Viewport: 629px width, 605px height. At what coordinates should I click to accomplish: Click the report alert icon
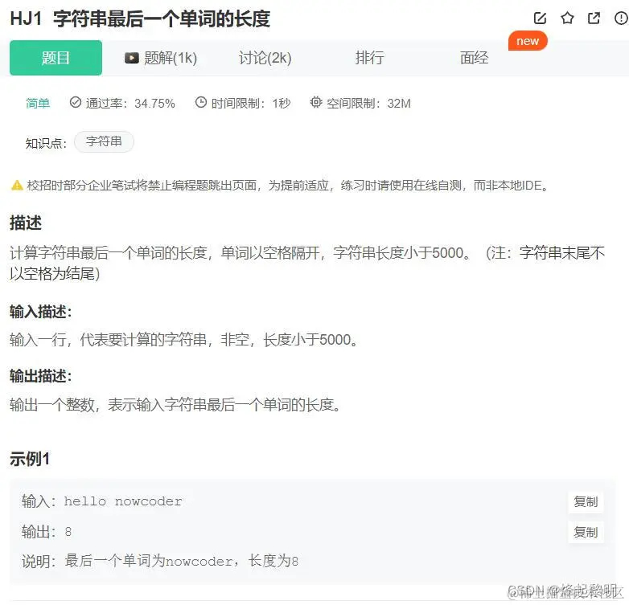[622, 18]
